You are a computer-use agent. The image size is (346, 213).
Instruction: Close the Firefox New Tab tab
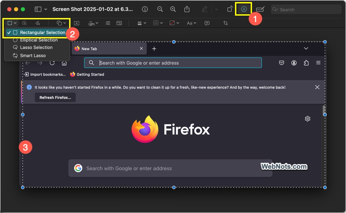click(x=141, y=48)
